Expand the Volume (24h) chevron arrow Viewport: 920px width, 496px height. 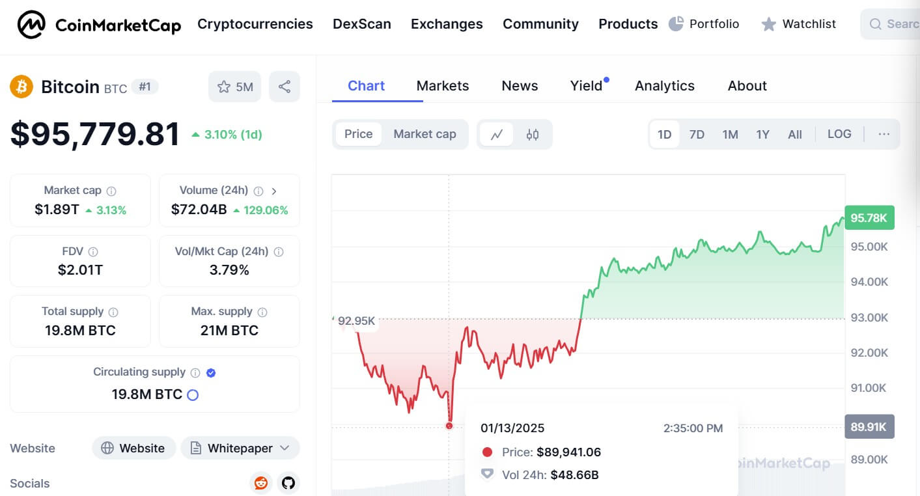pos(274,191)
